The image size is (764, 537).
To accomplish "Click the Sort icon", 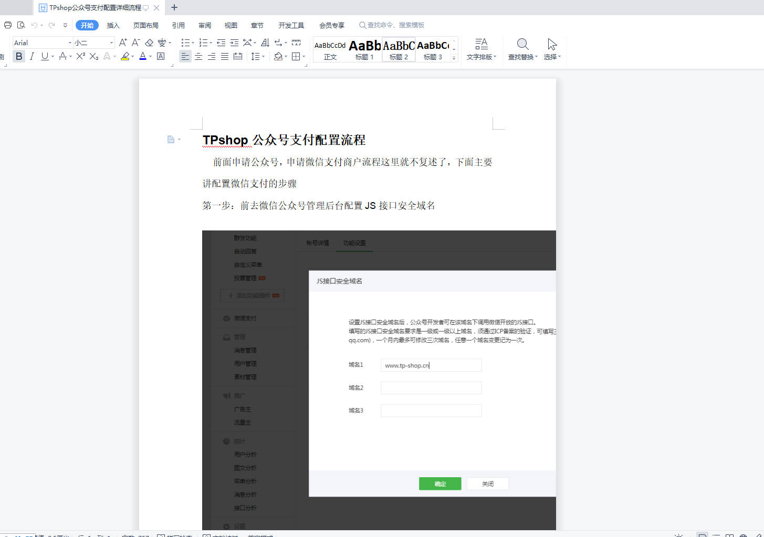I will (265, 43).
